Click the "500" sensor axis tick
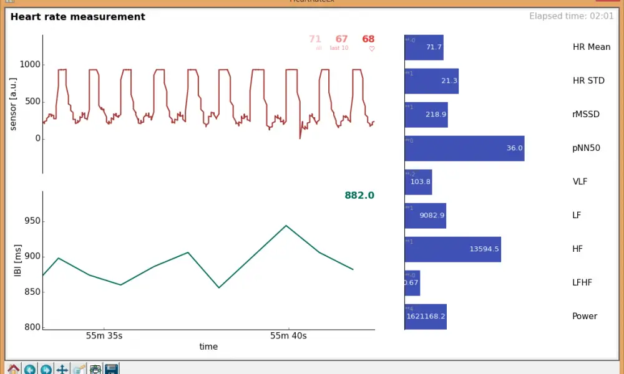Screen dimensions: 624x374 [32, 102]
